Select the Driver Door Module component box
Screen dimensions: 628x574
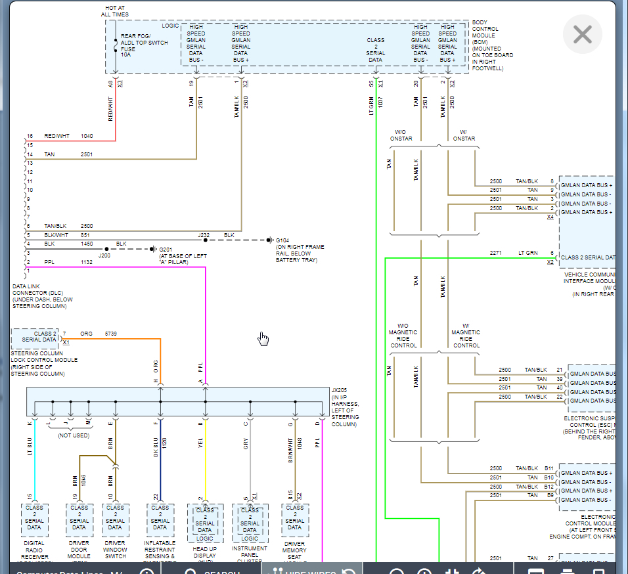[79, 521]
